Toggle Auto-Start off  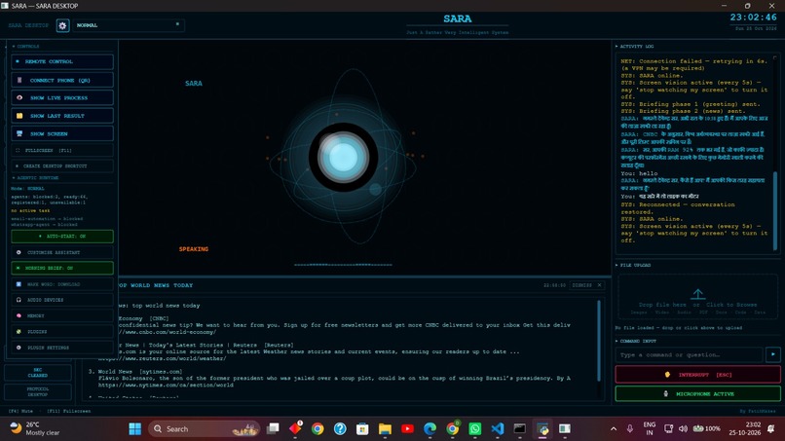pyautogui.click(x=62, y=237)
